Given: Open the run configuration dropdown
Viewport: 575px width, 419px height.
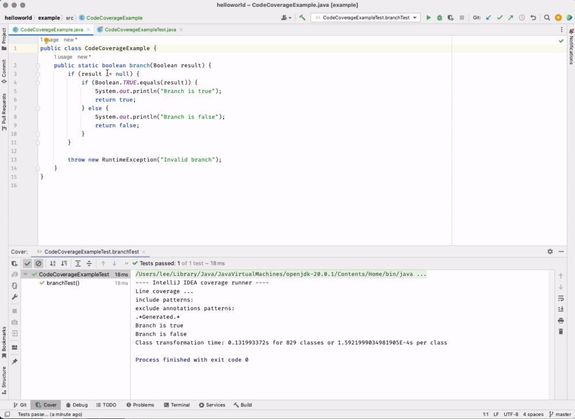Looking at the screenshot, I should pos(366,18).
